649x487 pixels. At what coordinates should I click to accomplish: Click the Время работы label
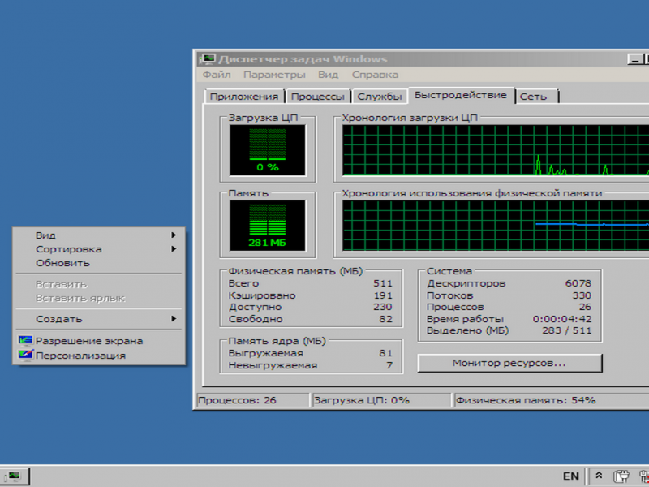pos(465,319)
